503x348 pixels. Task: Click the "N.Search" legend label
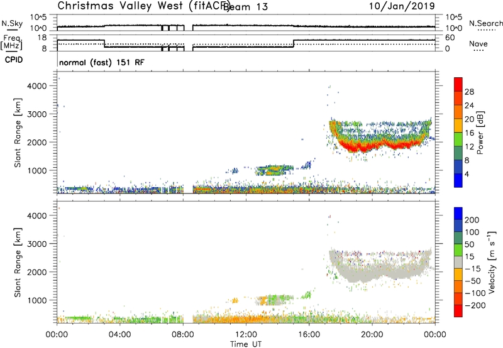pos(485,23)
